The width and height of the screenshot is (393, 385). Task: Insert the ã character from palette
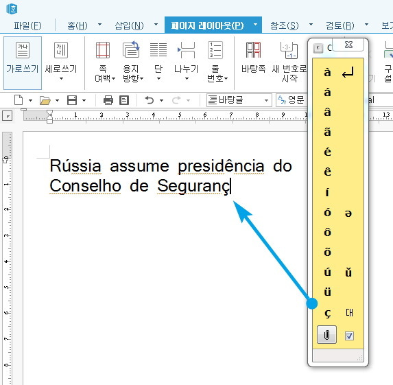point(327,132)
